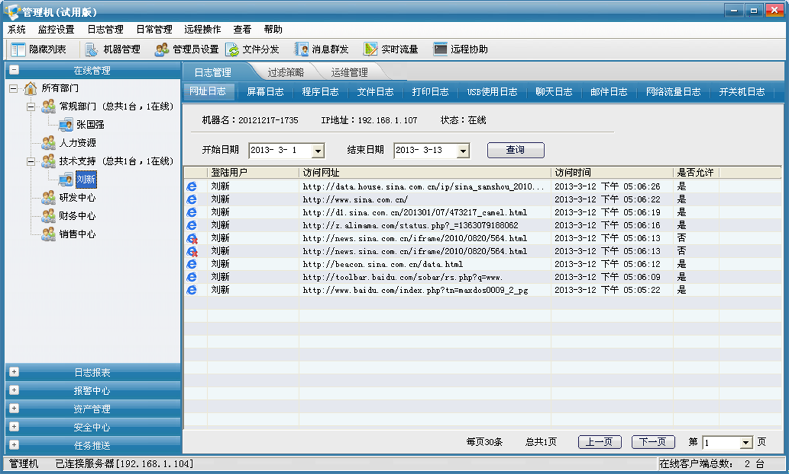The image size is (789, 474).
Task: Open the 系统 menu
Action: [17, 29]
